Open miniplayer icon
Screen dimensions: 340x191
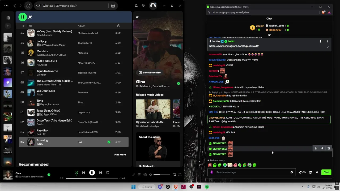[174, 175]
